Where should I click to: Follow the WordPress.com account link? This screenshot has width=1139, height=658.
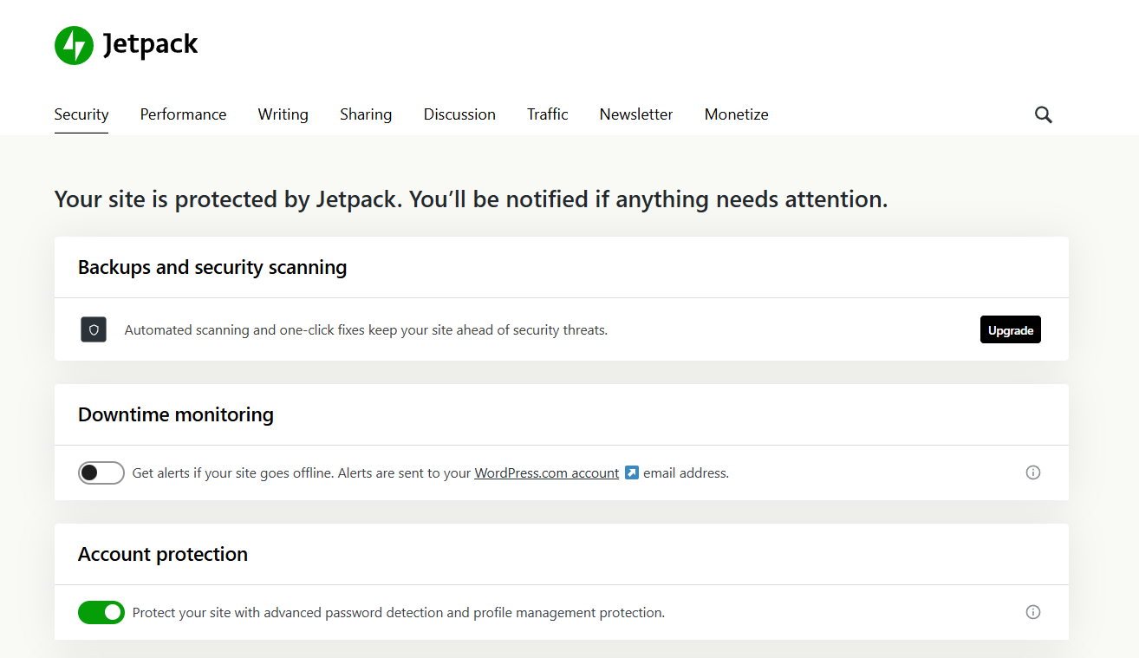pos(547,472)
